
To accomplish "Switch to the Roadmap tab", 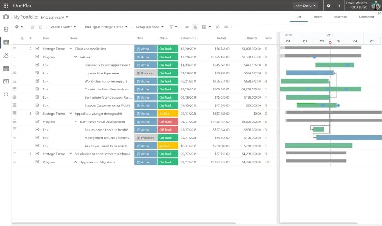I will click(x=340, y=17).
